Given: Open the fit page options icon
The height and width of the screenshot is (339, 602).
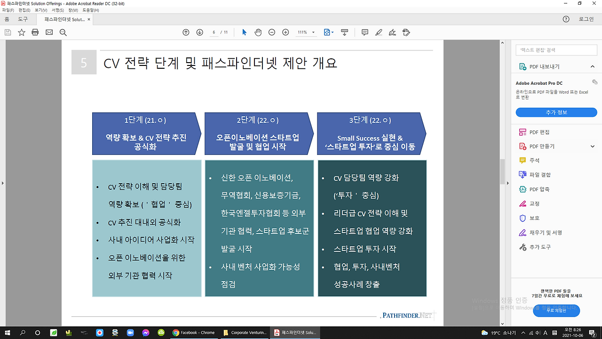Looking at the screenshot, I should click(x=329, y=32).
